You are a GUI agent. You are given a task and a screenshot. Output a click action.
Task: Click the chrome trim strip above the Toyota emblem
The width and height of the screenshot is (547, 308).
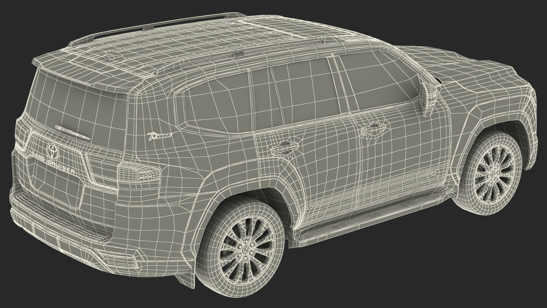point(72,132)
